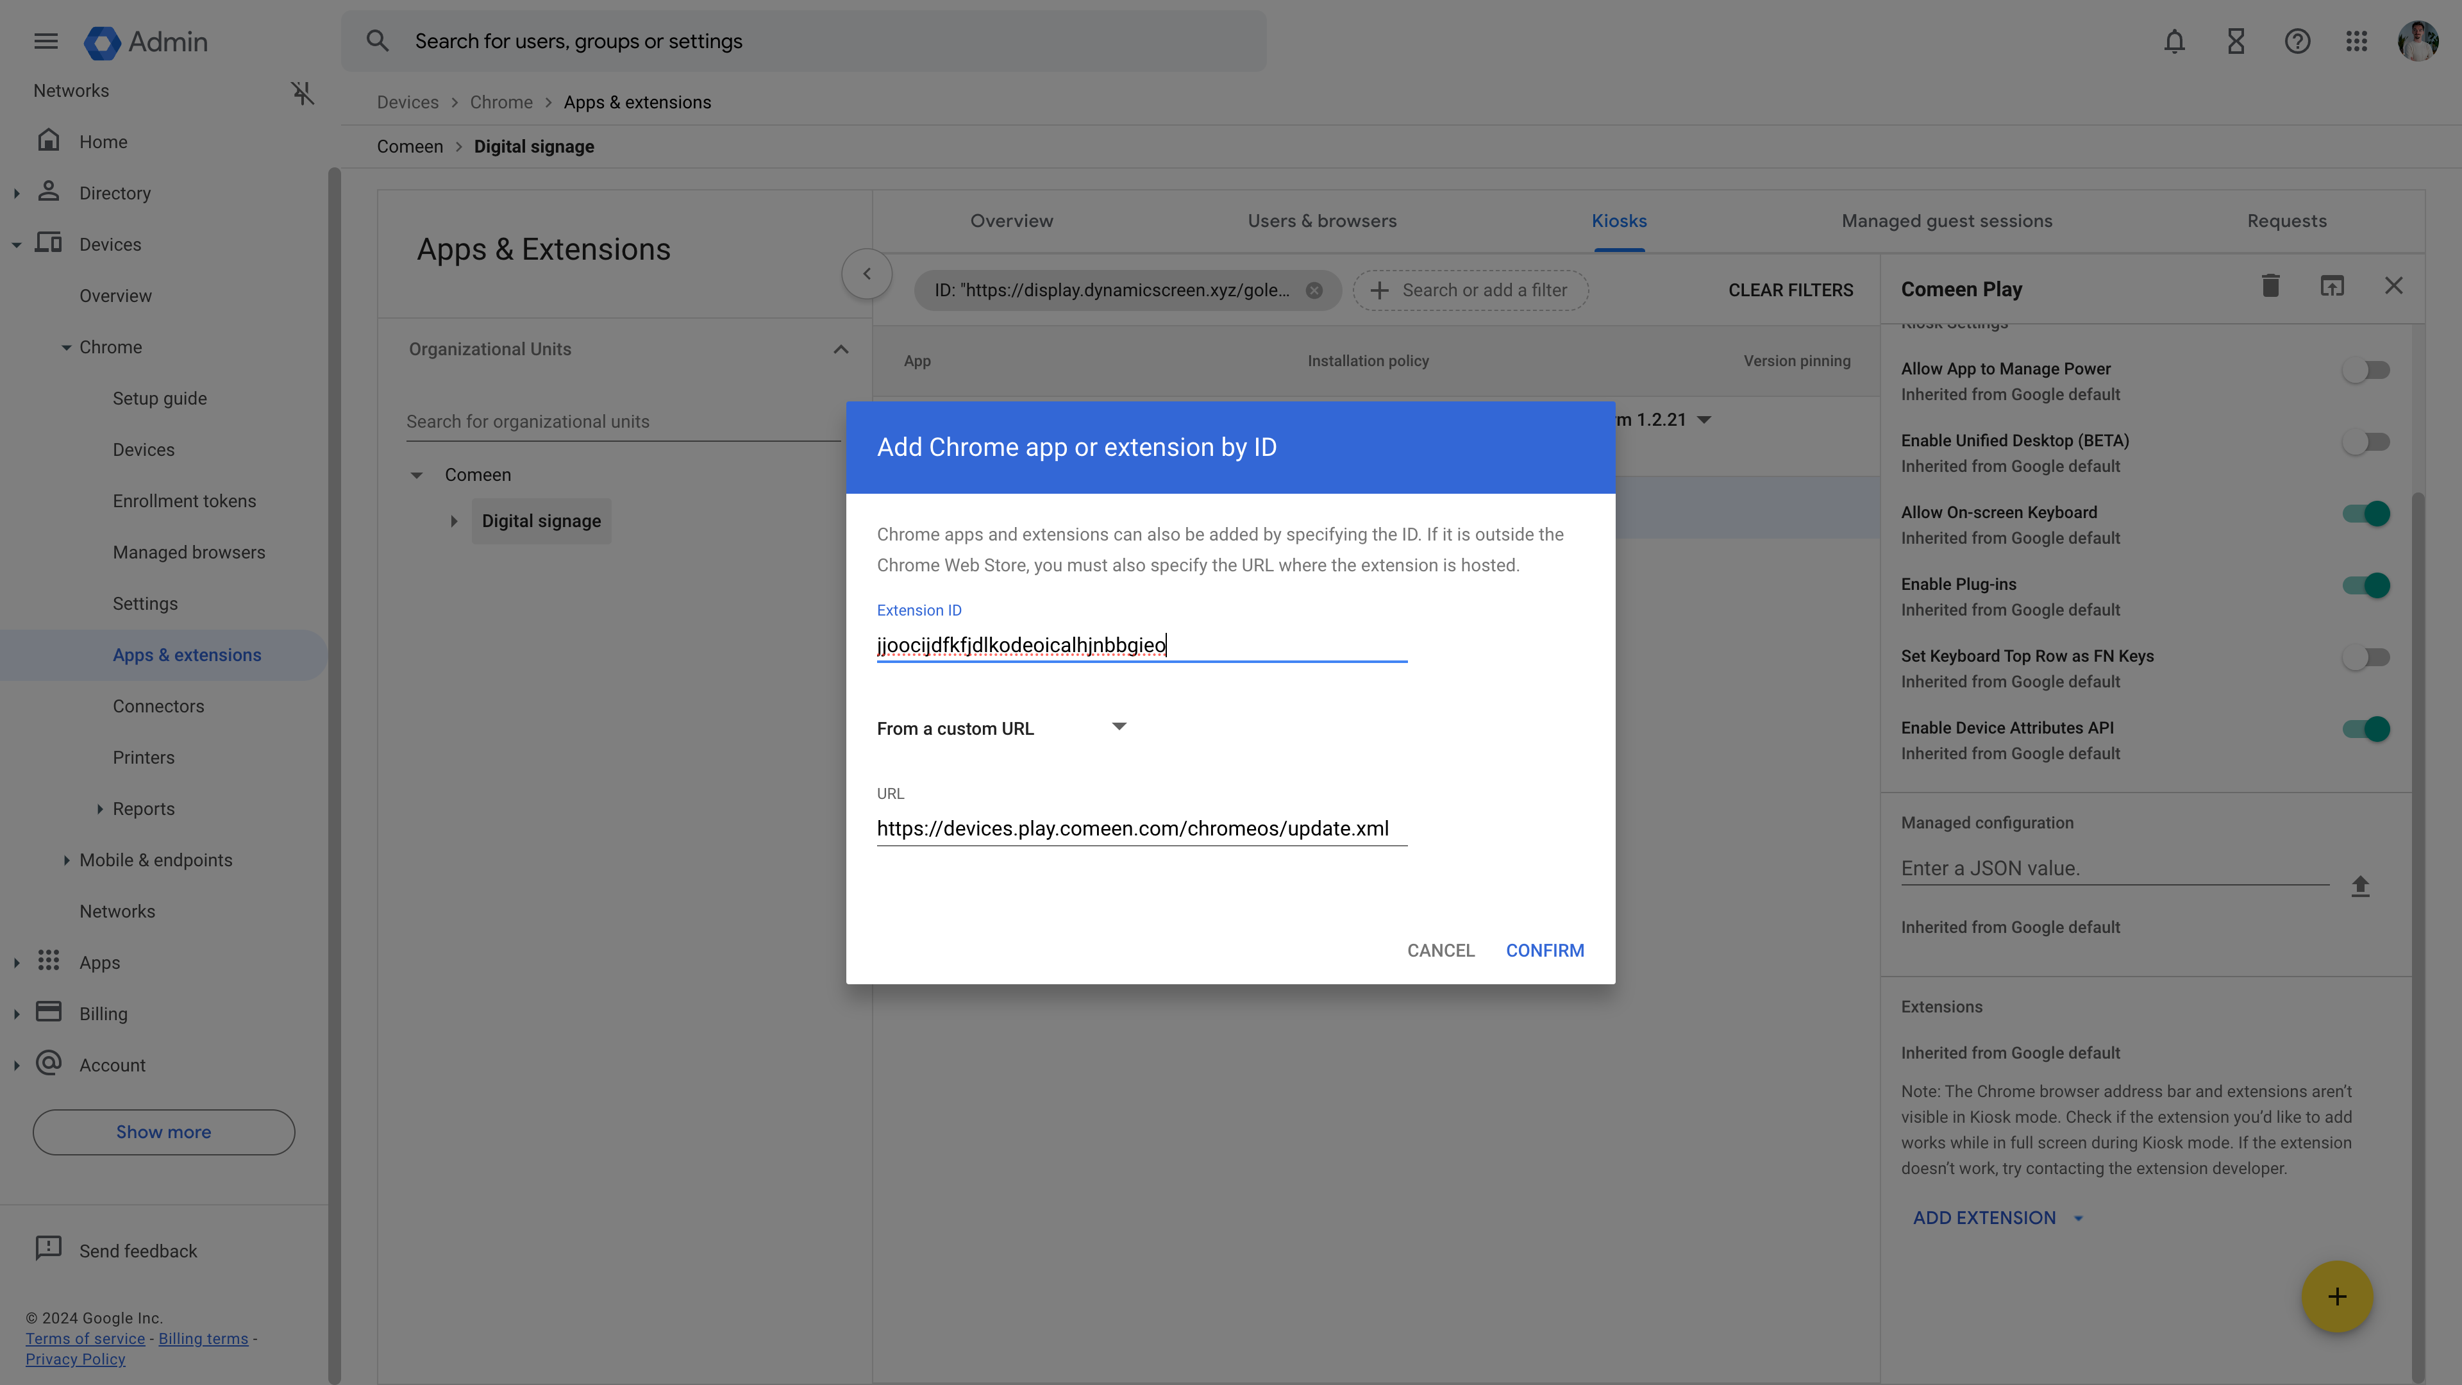Open the tasks hourglass icon
Screen dimensions: 2462x1385
point(2236,41)
